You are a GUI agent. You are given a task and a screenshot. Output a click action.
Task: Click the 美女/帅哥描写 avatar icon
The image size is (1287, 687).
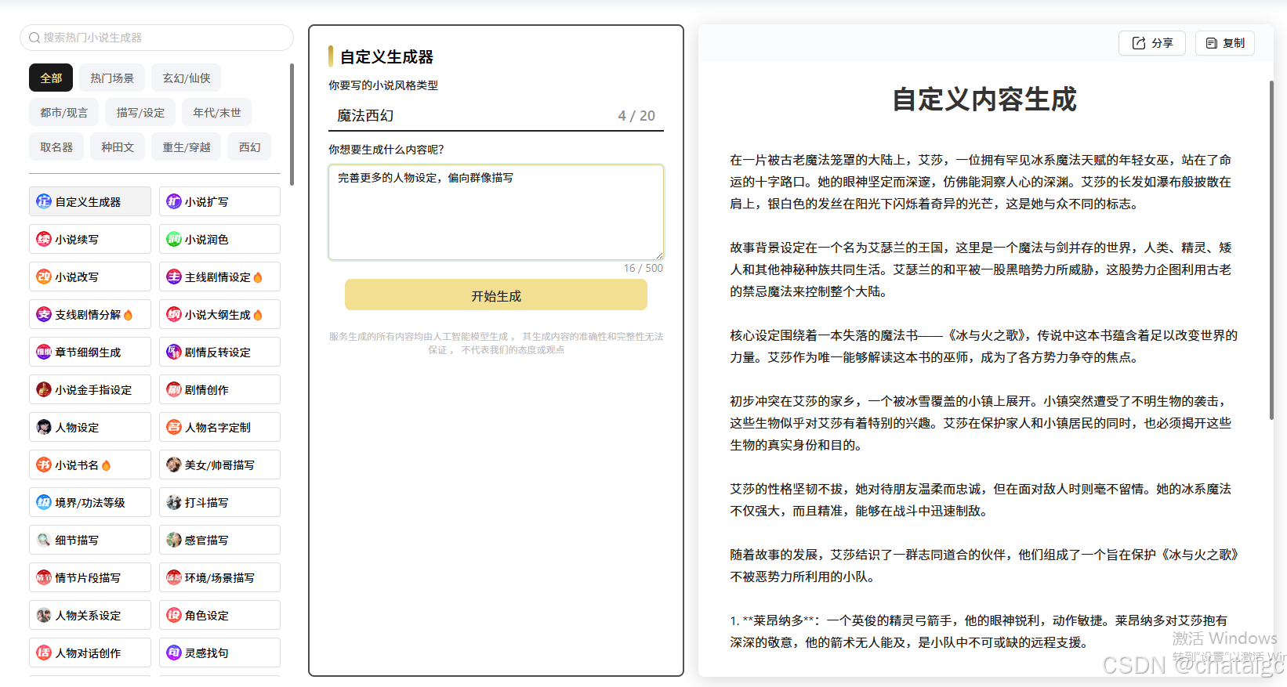tap(174, 465)
